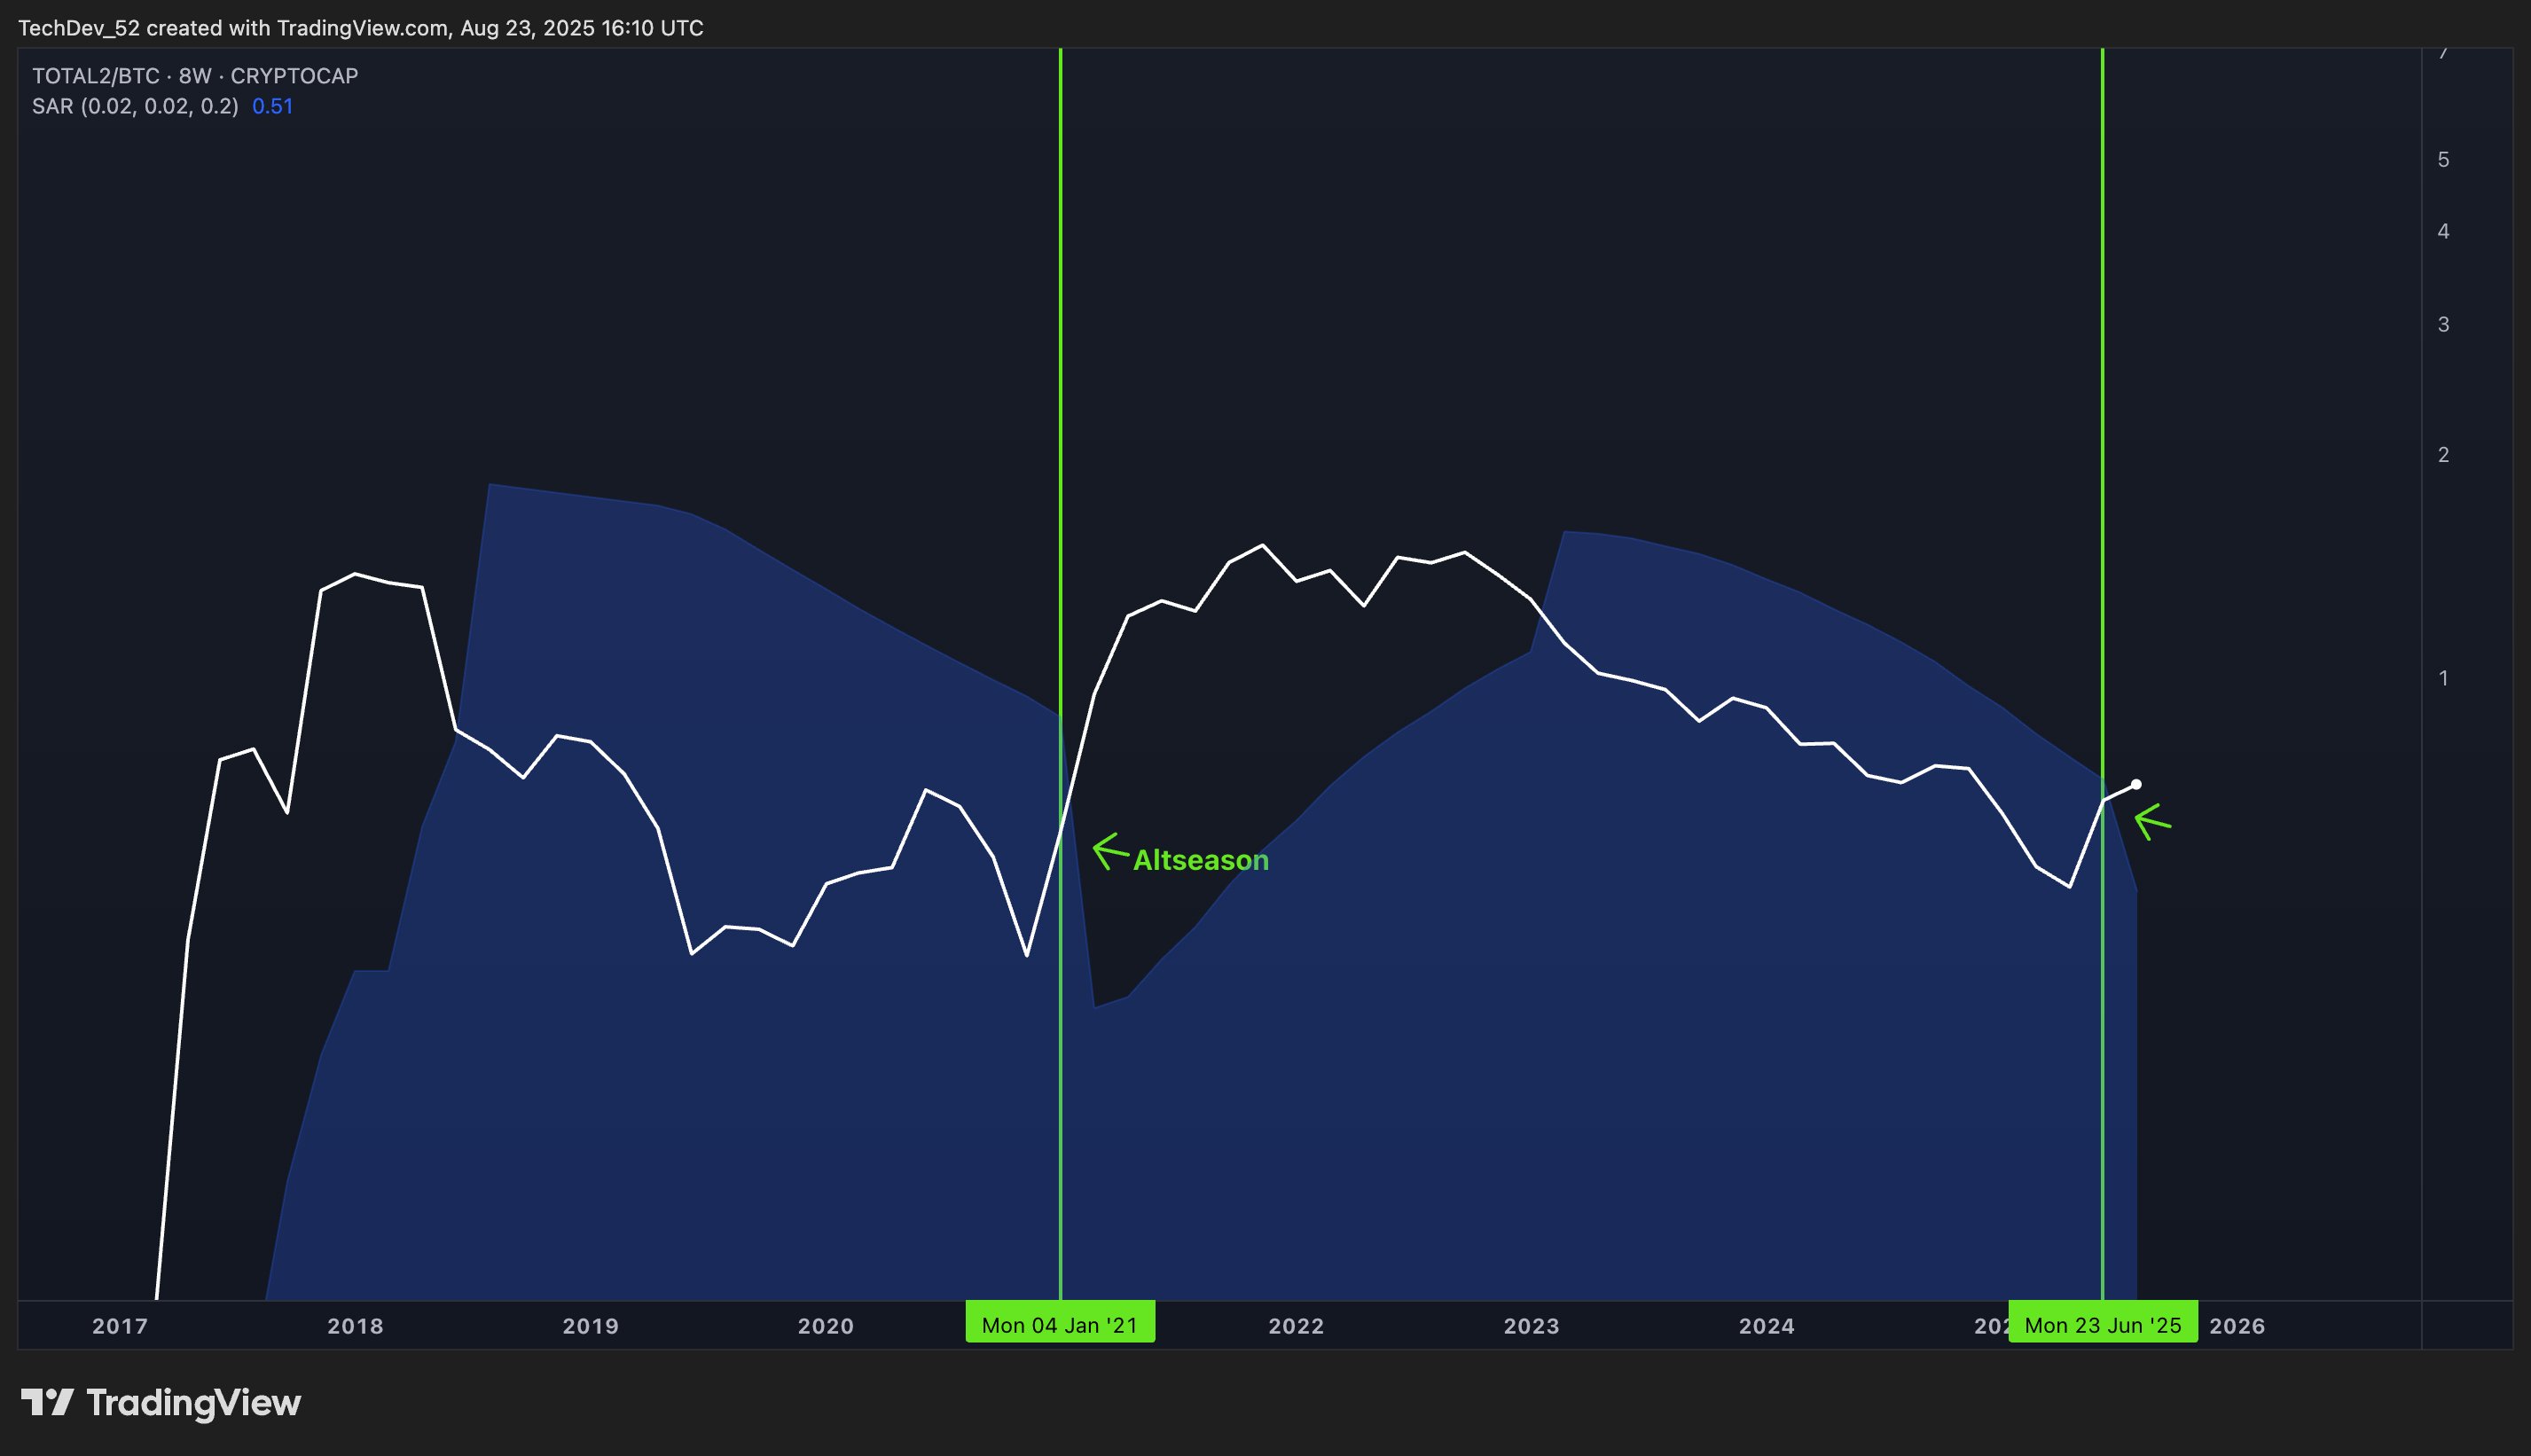This screenshot has height=1456, width=2531.
Task: Click the 2024 label on the time axis
Action: pos(1766,1326)
